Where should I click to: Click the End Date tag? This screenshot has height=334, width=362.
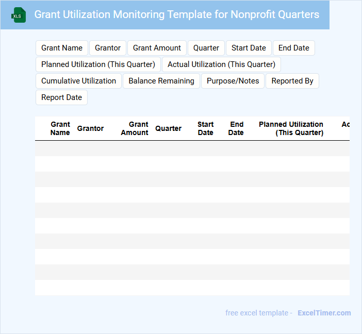[293, 48]
